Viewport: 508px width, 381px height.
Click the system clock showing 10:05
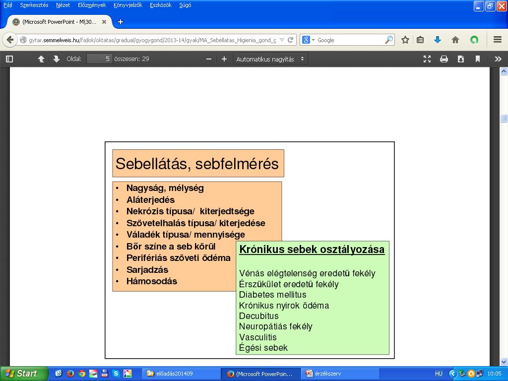(x=495, y=374)
